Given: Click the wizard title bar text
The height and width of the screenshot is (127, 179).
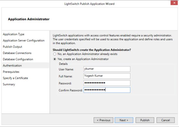Looking at the screenshot, I should (89, 4).
